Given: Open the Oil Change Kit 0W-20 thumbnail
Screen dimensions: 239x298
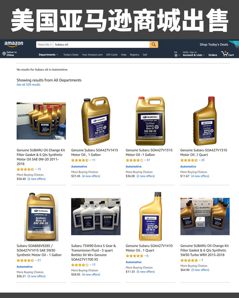Looking at the screenshot, I should [x=41, y=121].
